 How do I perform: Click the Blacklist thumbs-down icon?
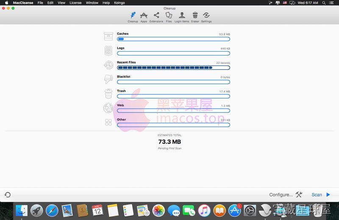click(108, 79)
